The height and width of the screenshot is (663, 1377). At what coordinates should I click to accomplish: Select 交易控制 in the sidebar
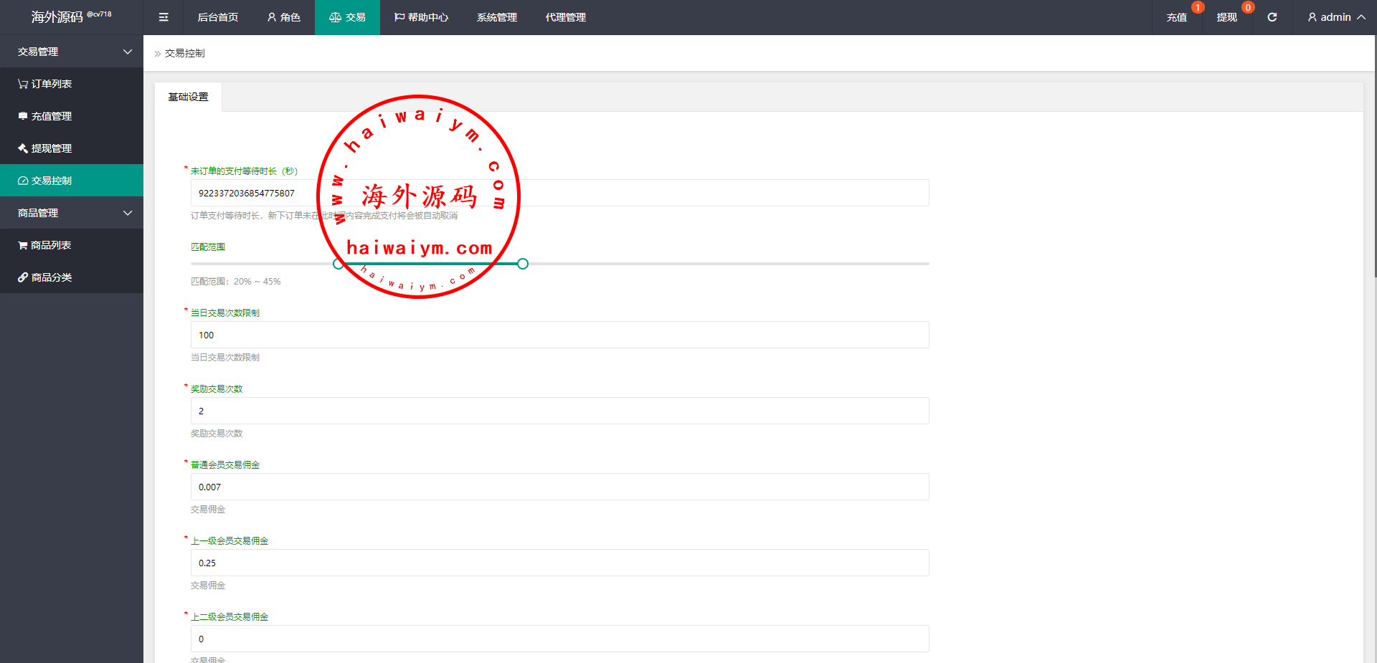point(51,181)
